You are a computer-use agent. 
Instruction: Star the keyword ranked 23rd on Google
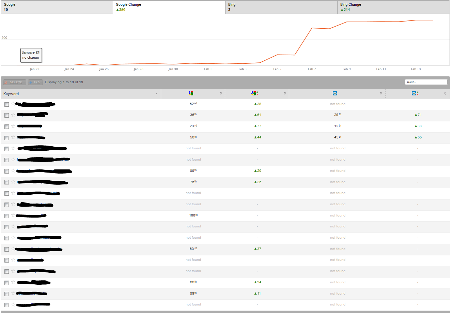13,126
